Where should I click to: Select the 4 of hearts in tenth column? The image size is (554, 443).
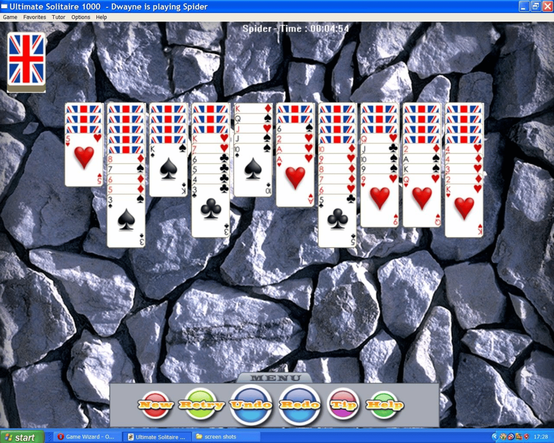point(464,148)
